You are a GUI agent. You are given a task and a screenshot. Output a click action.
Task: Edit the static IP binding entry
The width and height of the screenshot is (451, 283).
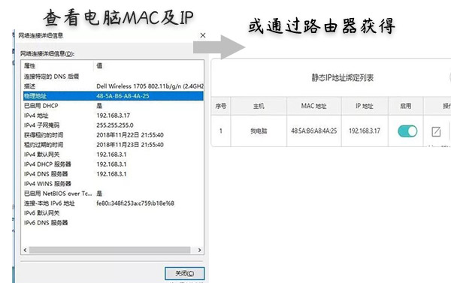(436, 131)
